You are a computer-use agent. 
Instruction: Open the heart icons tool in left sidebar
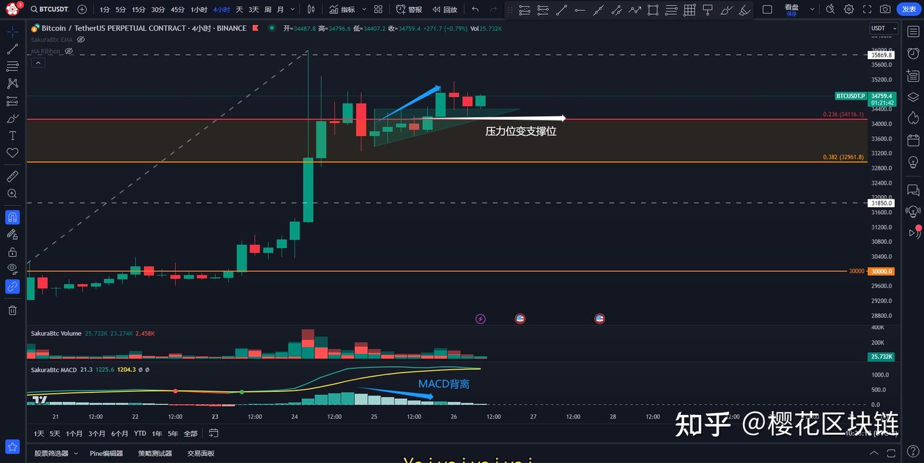coord(12,153)
